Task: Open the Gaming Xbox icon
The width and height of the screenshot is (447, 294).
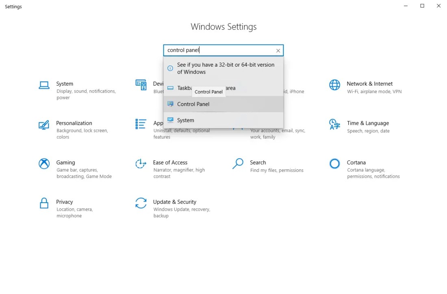Action: pyautogui.click(x=44, y=164)
